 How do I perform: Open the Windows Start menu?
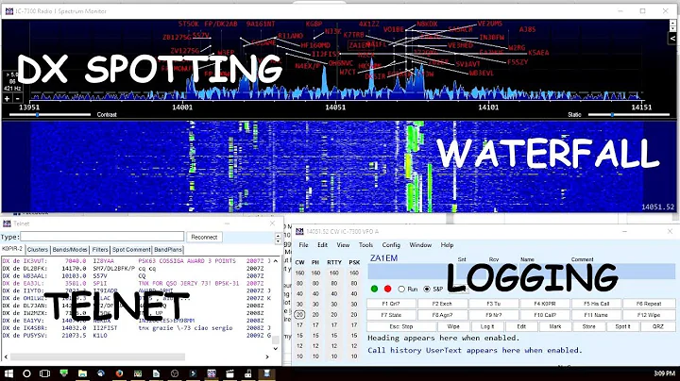[8, 373]
